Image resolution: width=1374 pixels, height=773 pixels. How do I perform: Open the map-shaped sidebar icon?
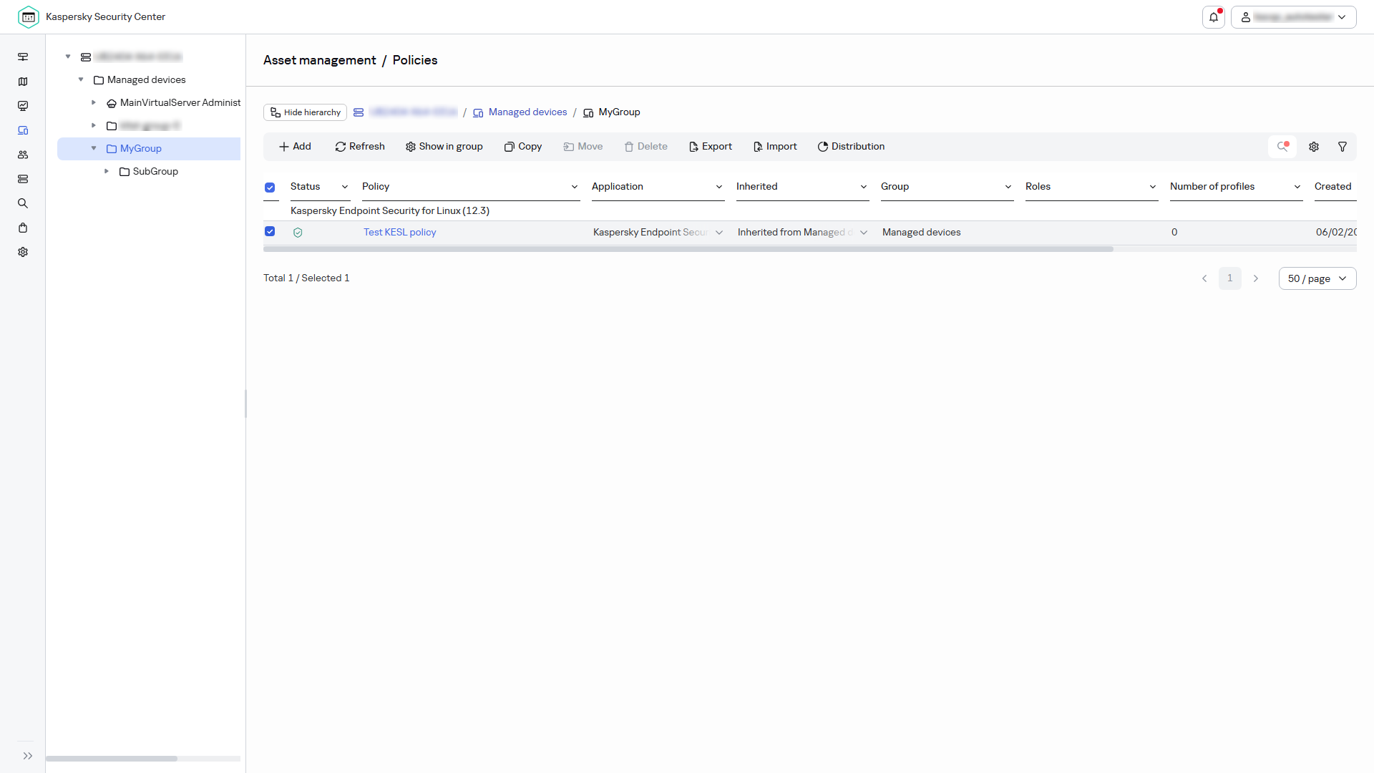(x=23, y=82)
